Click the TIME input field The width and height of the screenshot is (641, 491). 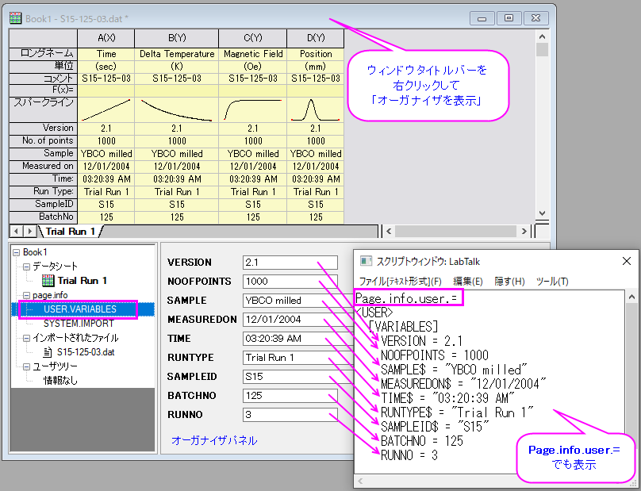pyautogui.click(x=298, y=339)
